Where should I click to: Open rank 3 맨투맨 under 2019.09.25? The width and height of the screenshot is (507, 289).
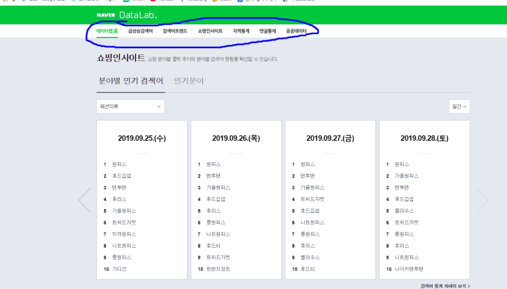point(119,188)
